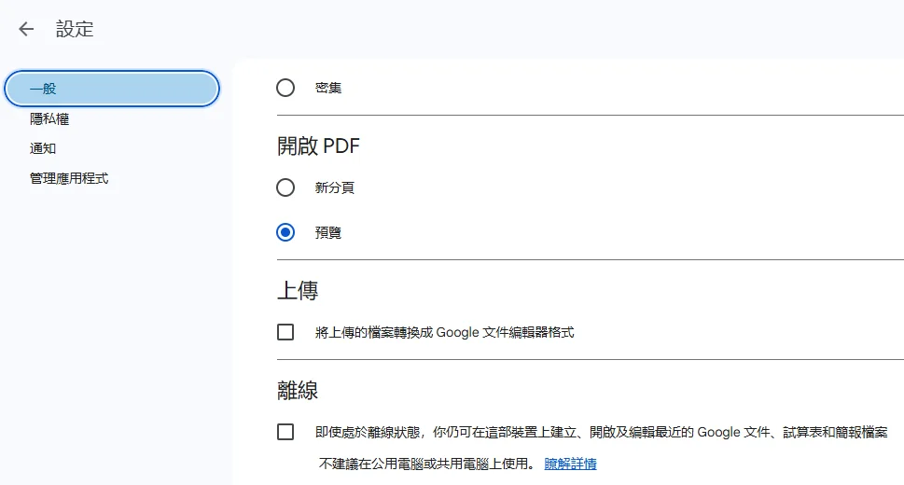Enable converting uploads to Google 文件 format

click(285, 332)
